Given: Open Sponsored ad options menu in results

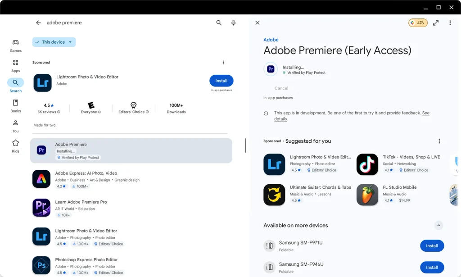Looking at the screenshot, I should pos(223,62).
